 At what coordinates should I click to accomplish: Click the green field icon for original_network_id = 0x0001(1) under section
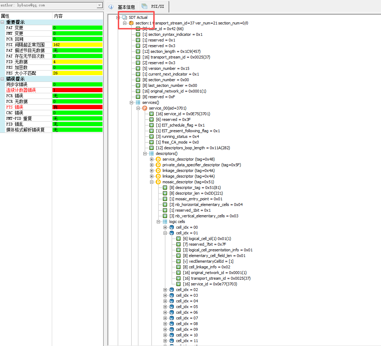138,91
